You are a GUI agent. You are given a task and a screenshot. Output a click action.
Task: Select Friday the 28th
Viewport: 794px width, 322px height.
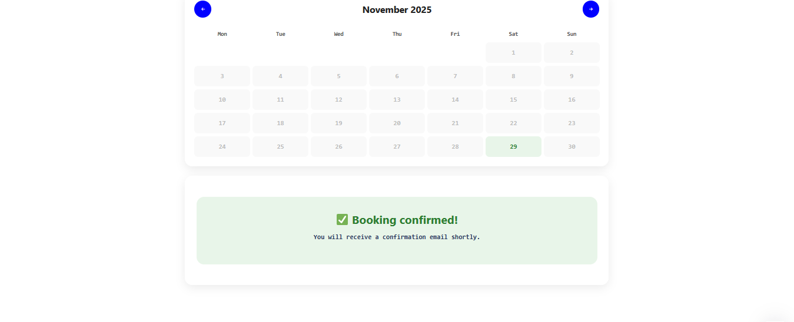tap(455, 146)
